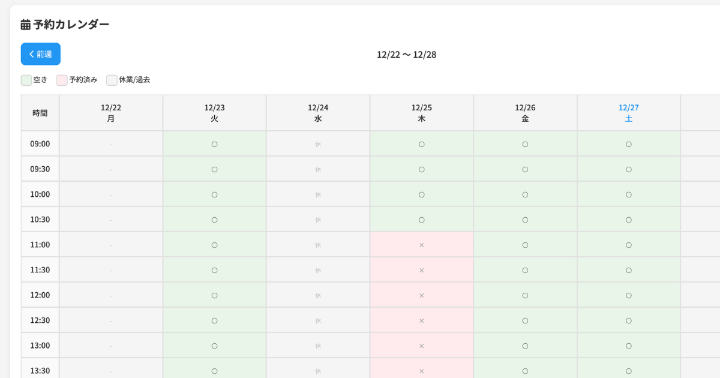Pick the 12:00 available circle on 12/26
Viewport: 720px width, 378px height.
point(525,295)
